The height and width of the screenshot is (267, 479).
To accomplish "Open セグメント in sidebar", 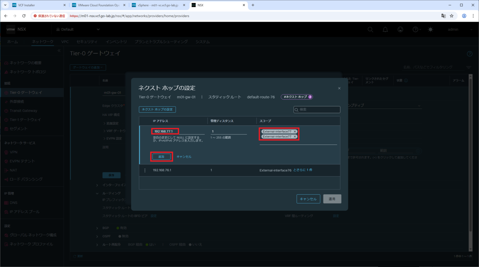I will (18, 129).
